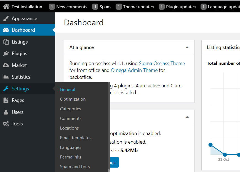Open Email templates settings
This screenshot has height=172, width=240.
76,138
